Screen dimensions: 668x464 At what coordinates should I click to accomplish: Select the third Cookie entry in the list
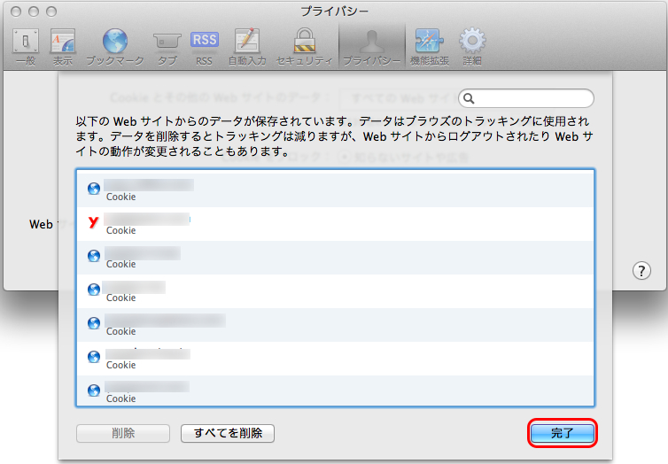(x=335, y=257)
